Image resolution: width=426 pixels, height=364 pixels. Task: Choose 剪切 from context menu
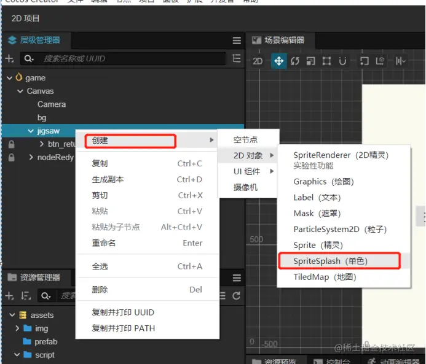tap(148, 195)
